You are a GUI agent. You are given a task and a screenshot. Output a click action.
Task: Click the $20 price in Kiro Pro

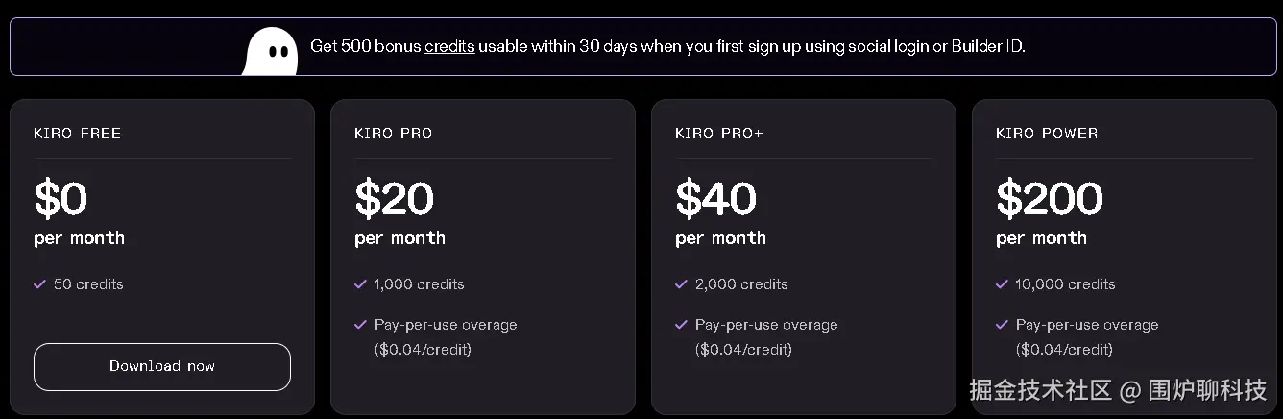coord(395,198)
